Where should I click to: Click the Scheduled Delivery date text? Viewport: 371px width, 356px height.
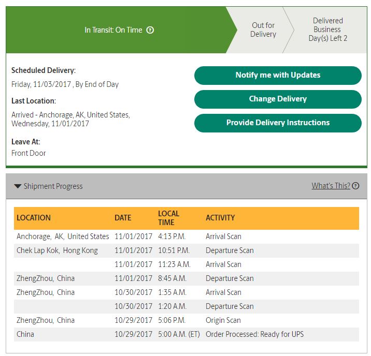65,84
